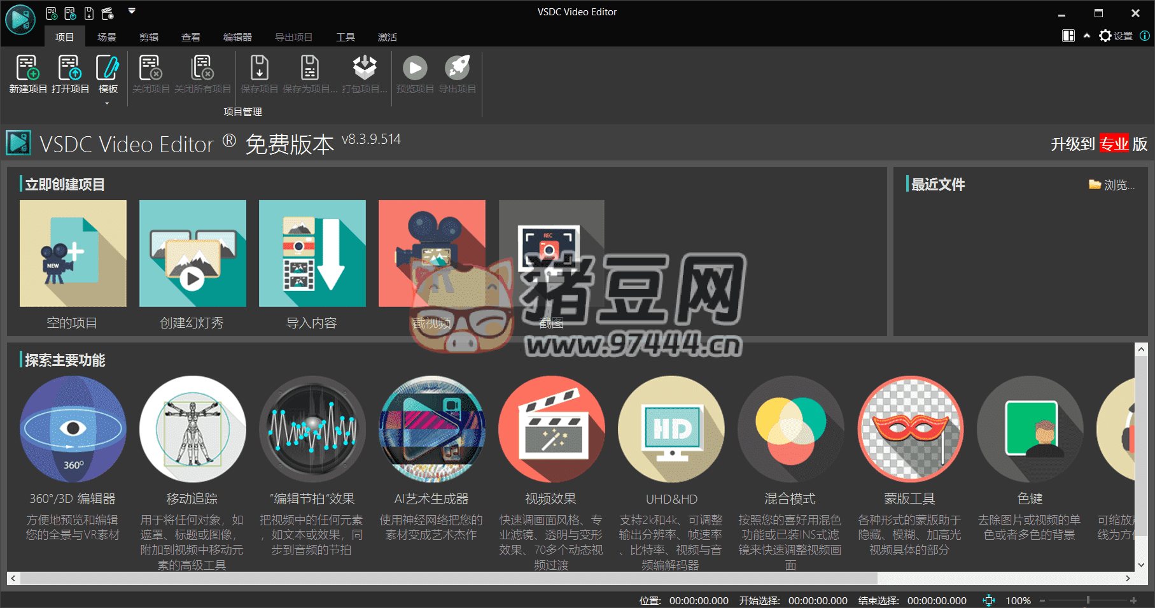
Task: Open the Activation (激活) tab
Action: point(388,37)
